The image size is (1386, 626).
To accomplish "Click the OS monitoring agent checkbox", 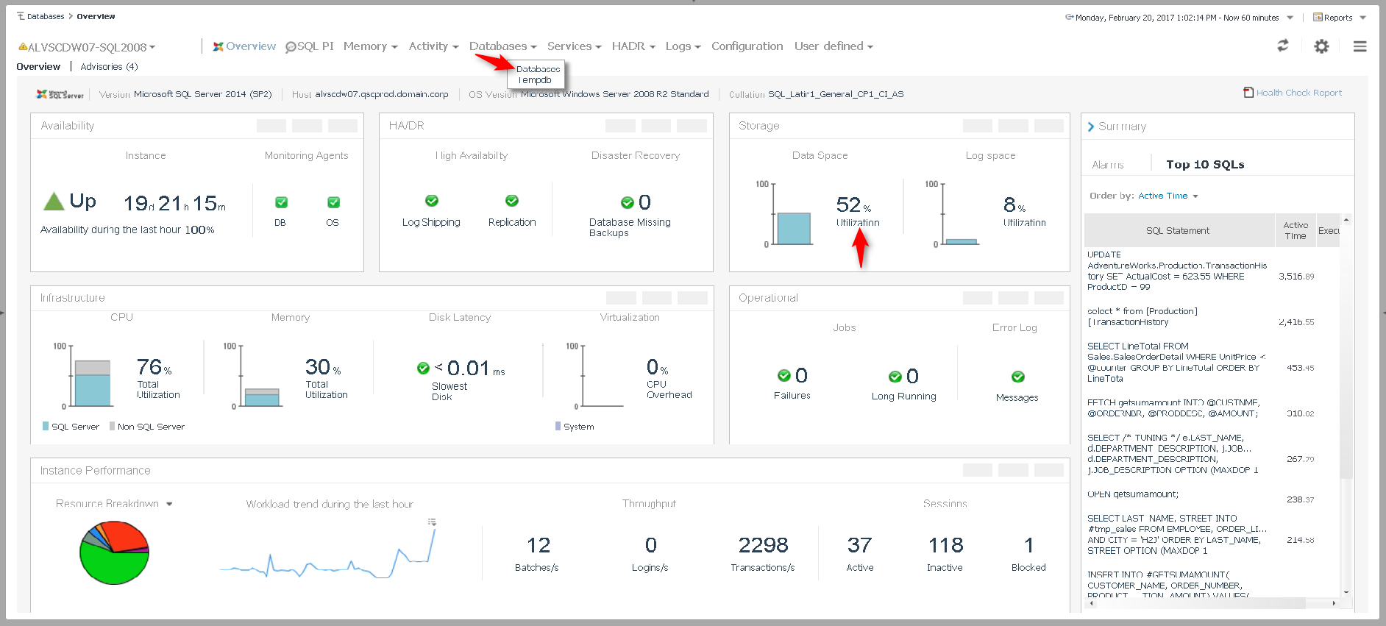I will click(x=333, y=202).
